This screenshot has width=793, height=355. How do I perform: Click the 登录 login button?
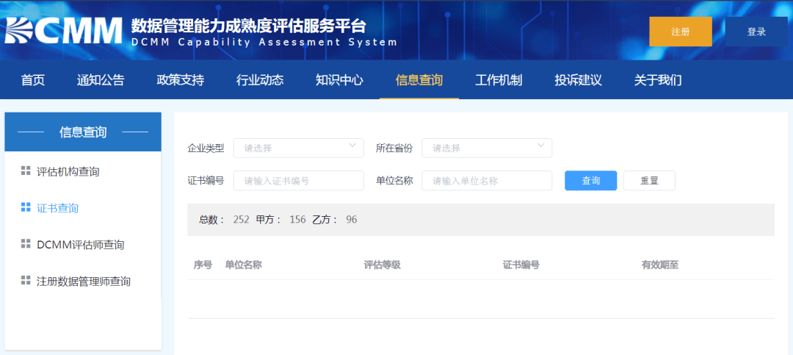pos(756,32)
